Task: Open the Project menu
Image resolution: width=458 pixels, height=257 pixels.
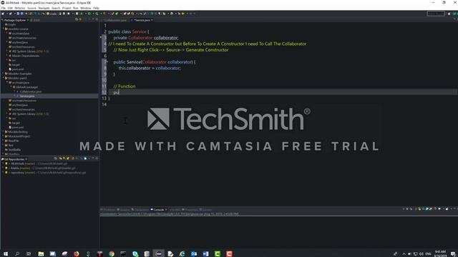Action: (x=67, y=8)
